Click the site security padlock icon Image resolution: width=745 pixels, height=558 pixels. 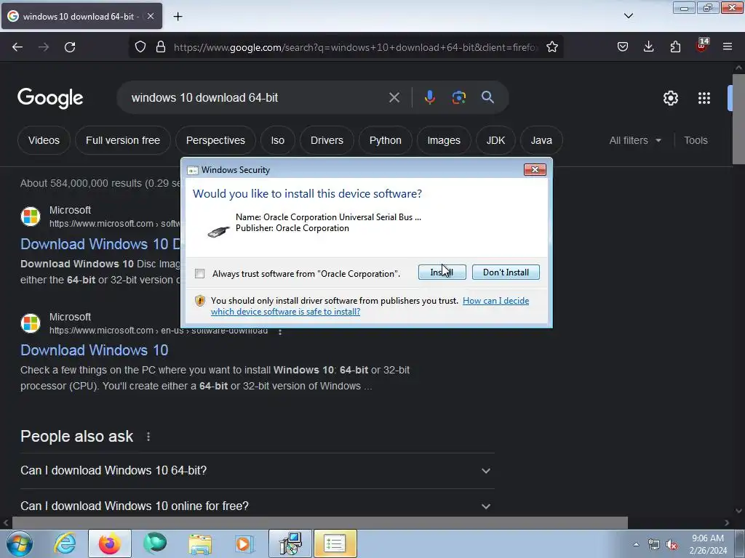coord(161,47)
